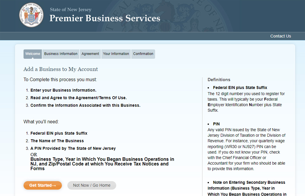Click the standalone 'OR' text
The image size is (305, 196).
coord(34,154)
